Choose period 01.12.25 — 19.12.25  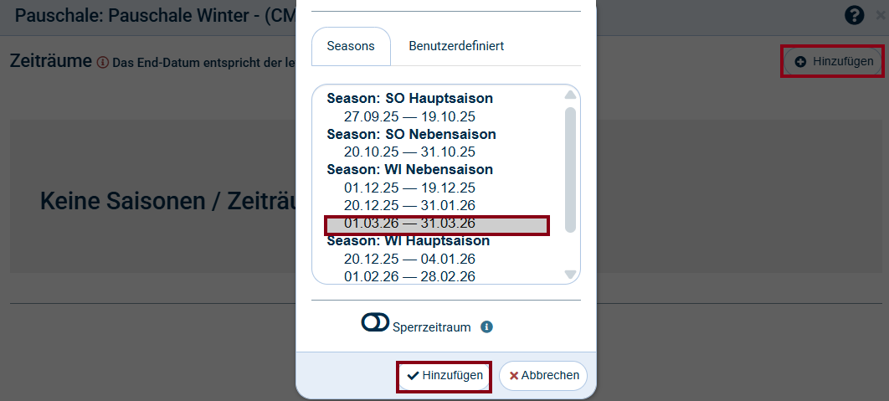409,188
